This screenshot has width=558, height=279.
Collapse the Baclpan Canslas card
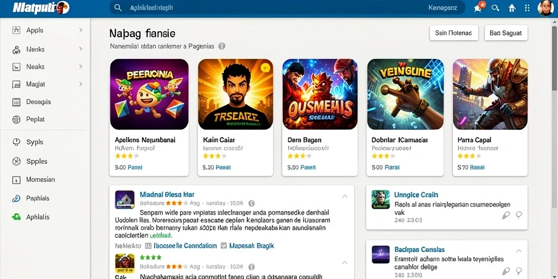[x=519, y=251]
